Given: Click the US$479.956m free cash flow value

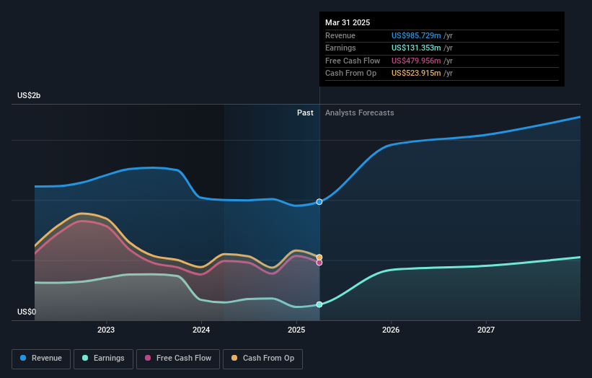Looking at the screenshot, I should 416,61.
